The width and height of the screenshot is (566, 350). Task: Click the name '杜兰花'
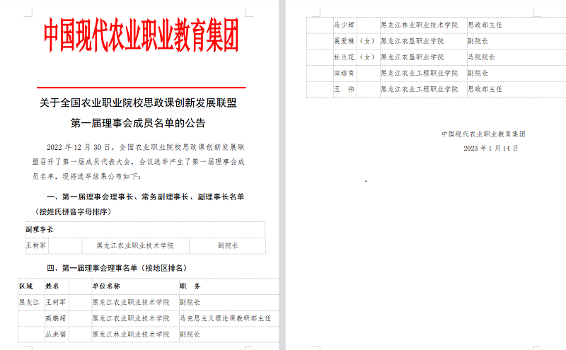344,57
